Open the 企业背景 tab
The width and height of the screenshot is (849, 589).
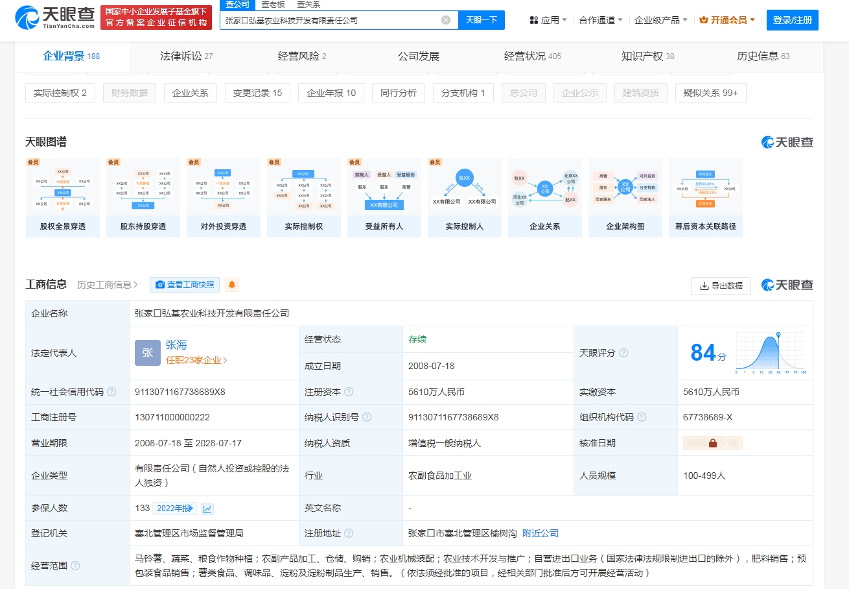coord(71,56)
